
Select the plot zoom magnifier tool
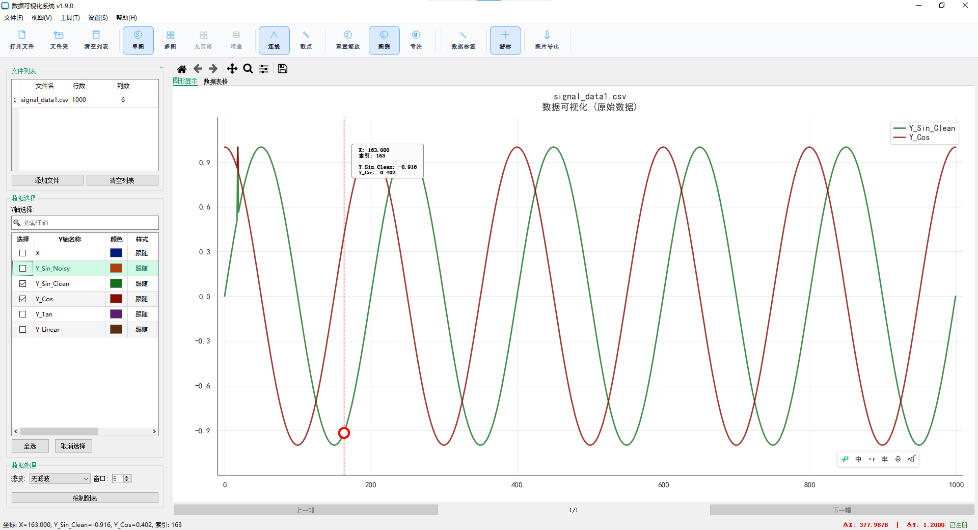coord(248,69)
